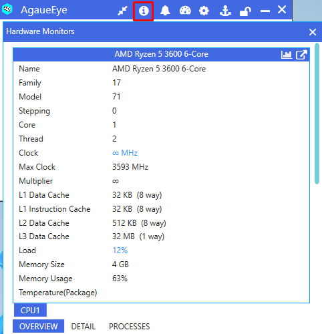Show the CPU bar chart graph
The width and height of the screenshot is (322, 334).
286,55
